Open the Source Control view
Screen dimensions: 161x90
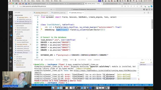(11, 25)
